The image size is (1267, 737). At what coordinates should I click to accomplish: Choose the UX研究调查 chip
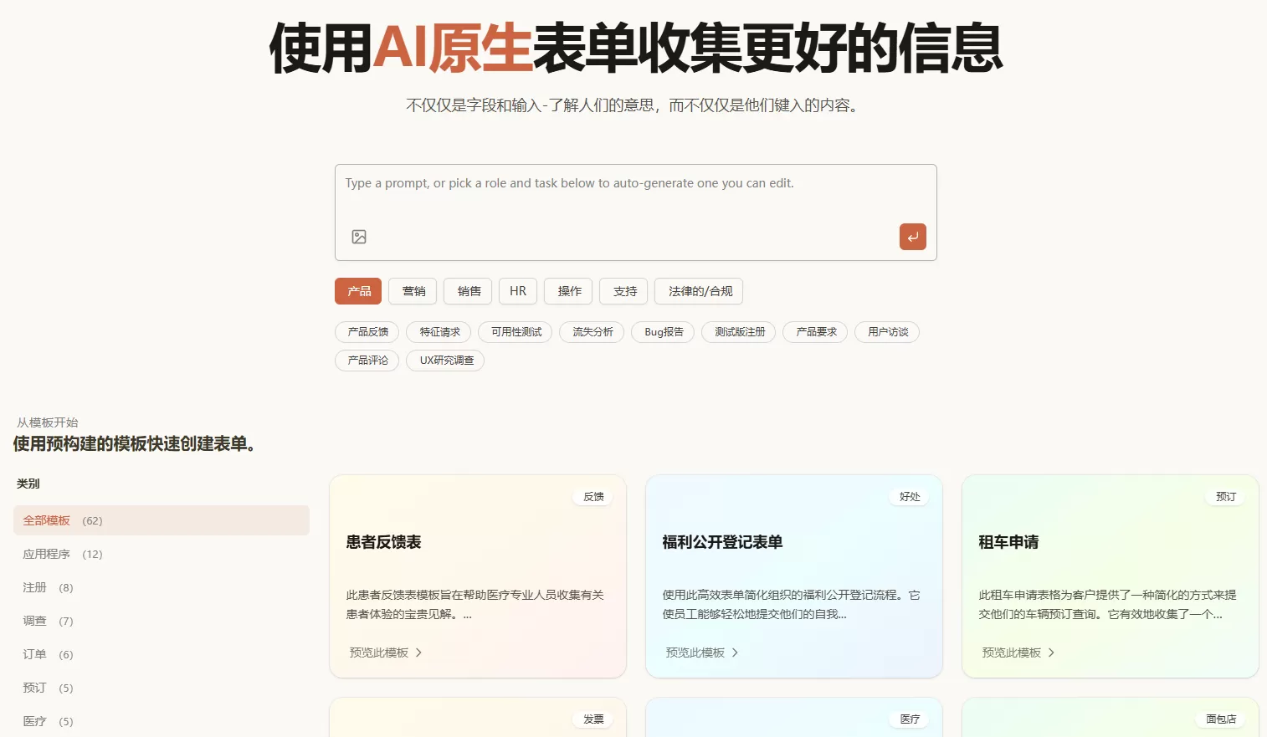coord(445,361)
